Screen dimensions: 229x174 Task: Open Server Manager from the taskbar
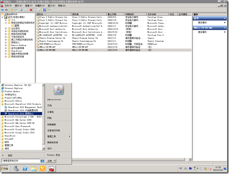pyautogui.click(x=16, y=169)
